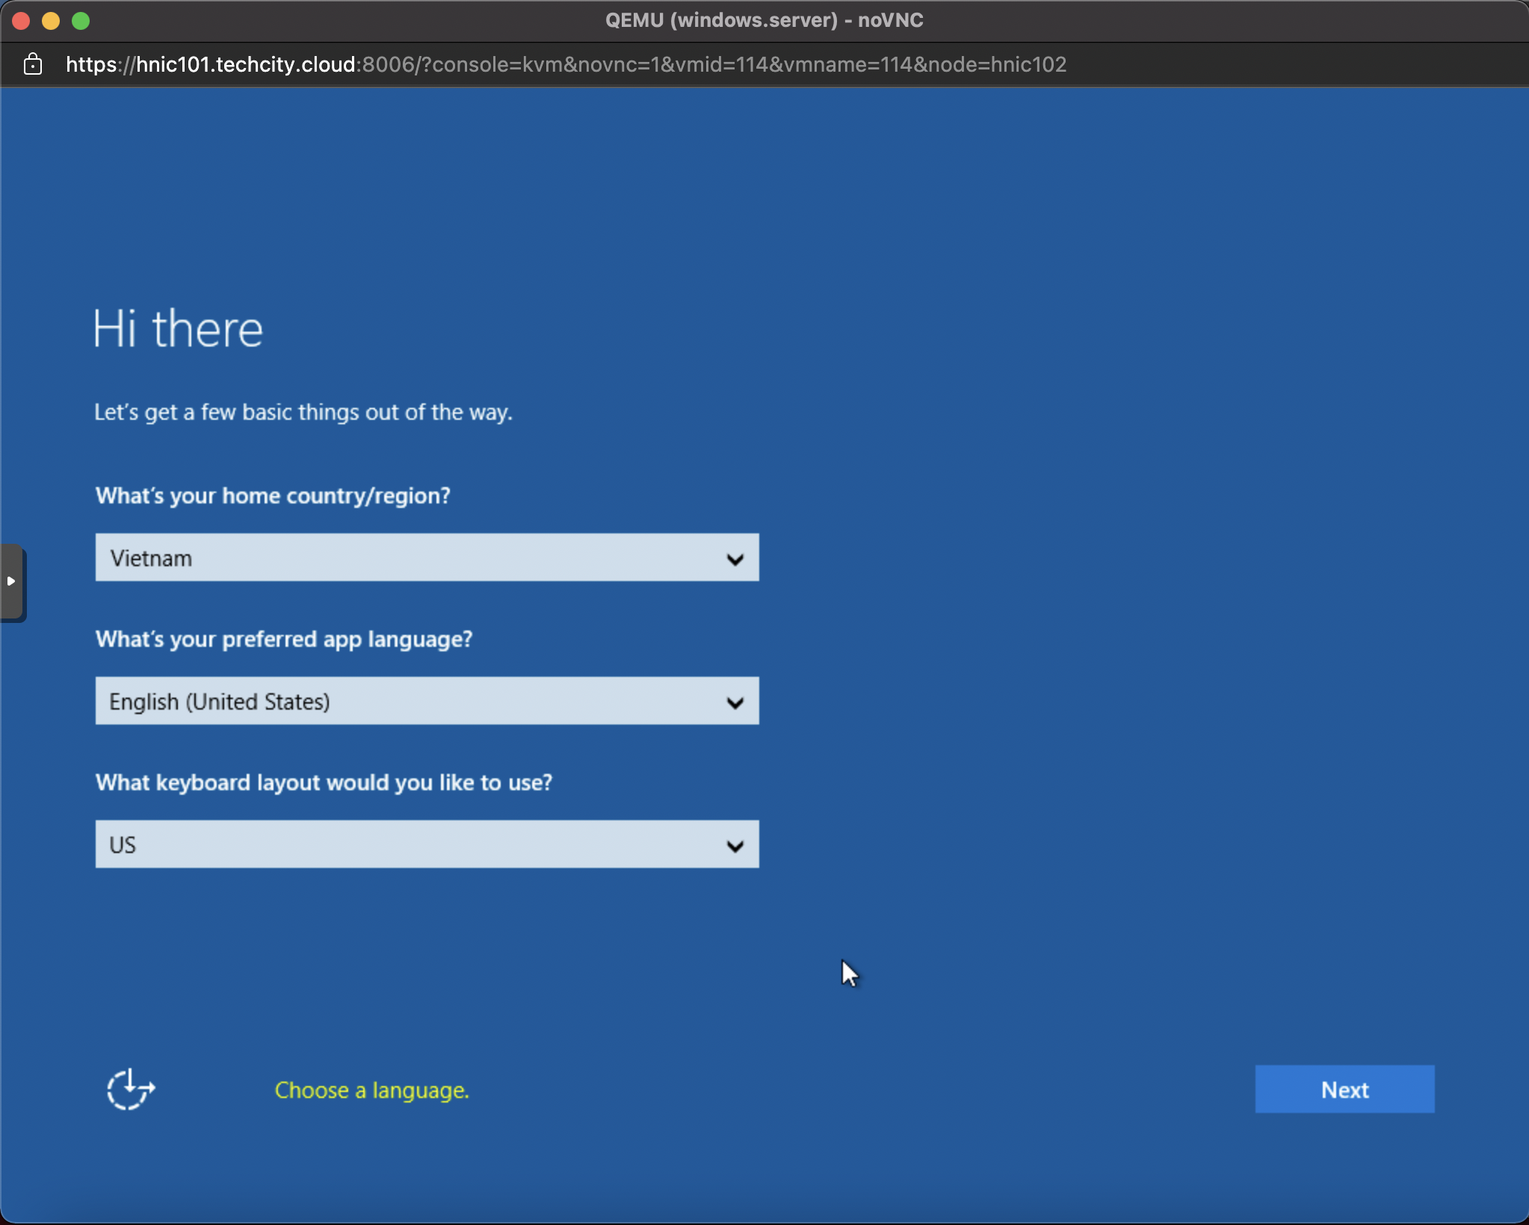Open the Ease of Access icon

[x=131, y=1089]
